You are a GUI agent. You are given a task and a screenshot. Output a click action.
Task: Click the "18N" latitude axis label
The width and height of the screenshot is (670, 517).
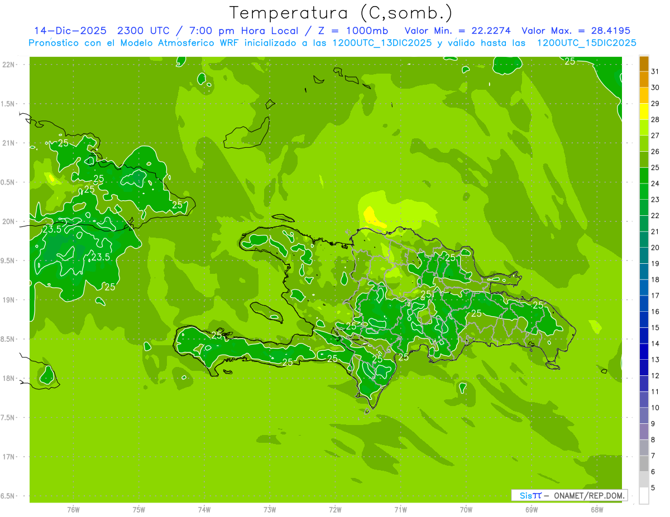tap(9, 378)
